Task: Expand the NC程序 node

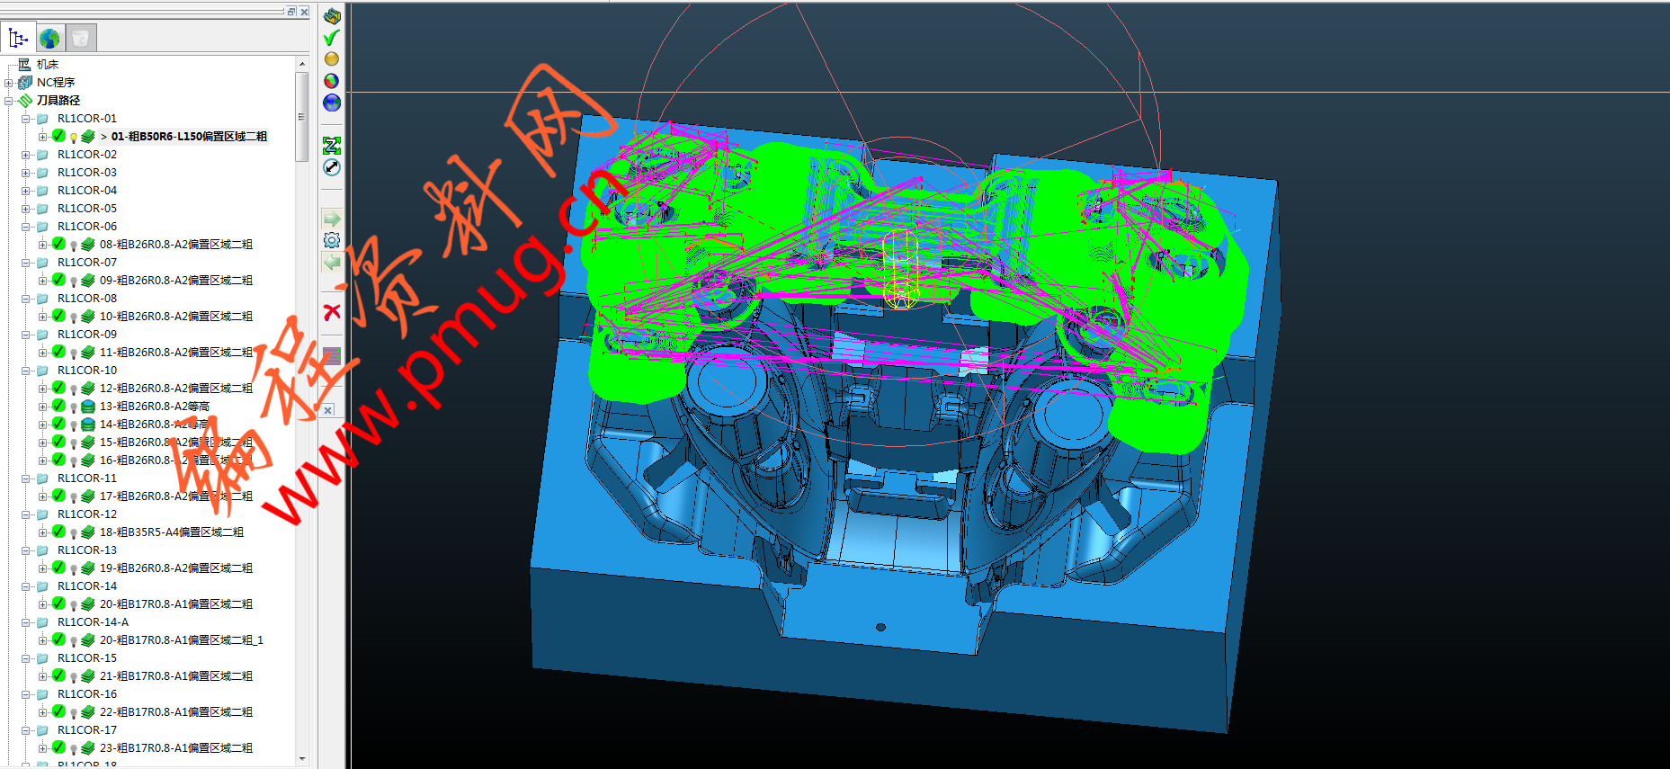Action: (9, 83)
